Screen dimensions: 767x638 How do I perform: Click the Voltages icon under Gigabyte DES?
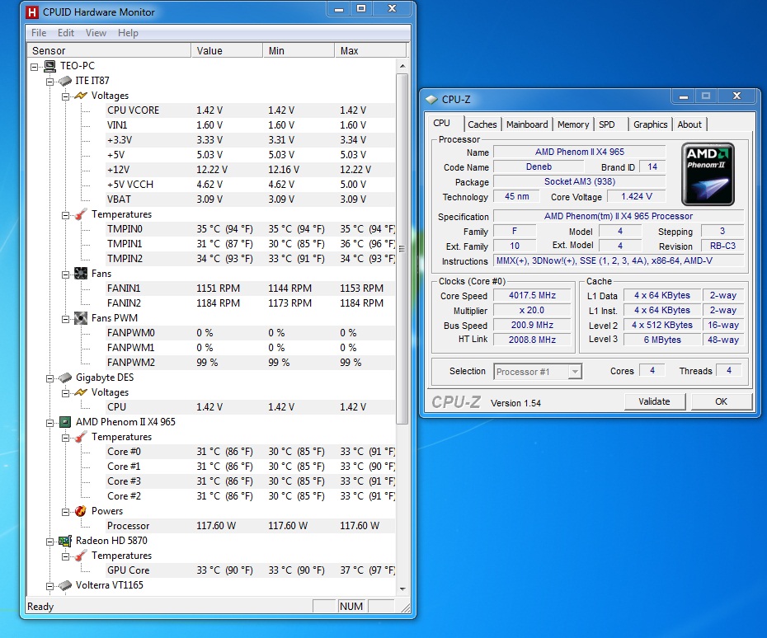point(81,392)
